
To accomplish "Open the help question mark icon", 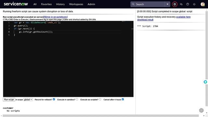I will pyautogui.click(x=188, y=4).
